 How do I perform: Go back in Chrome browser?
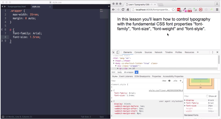[113, 10]
